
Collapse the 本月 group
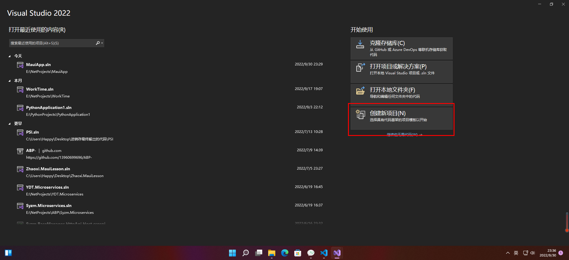(9, 81)
